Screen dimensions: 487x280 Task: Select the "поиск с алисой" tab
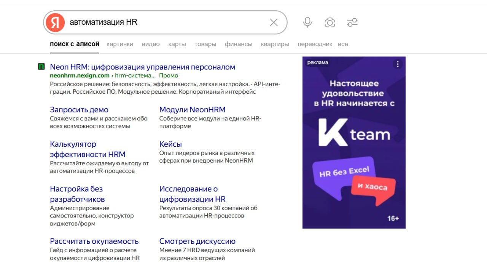coord(75,44)
